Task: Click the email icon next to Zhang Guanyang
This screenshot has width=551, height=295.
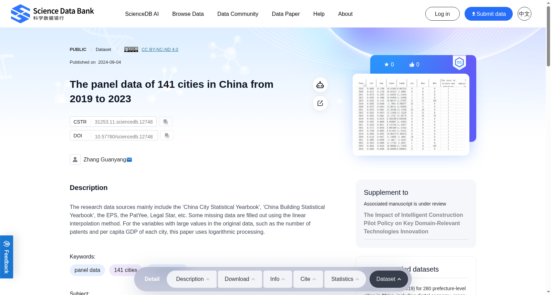Action: [x=129, y=160]
